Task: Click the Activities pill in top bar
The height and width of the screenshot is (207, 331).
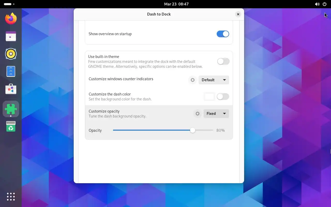Action: (x=9, y=4)
